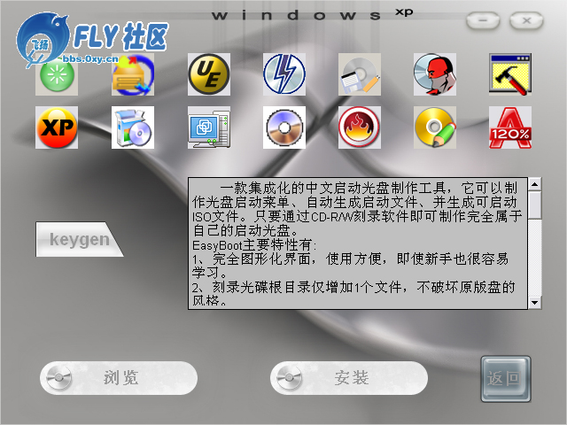
Task: Close the window with the X button
Action: pyautogui.click(x=526, y=20)
